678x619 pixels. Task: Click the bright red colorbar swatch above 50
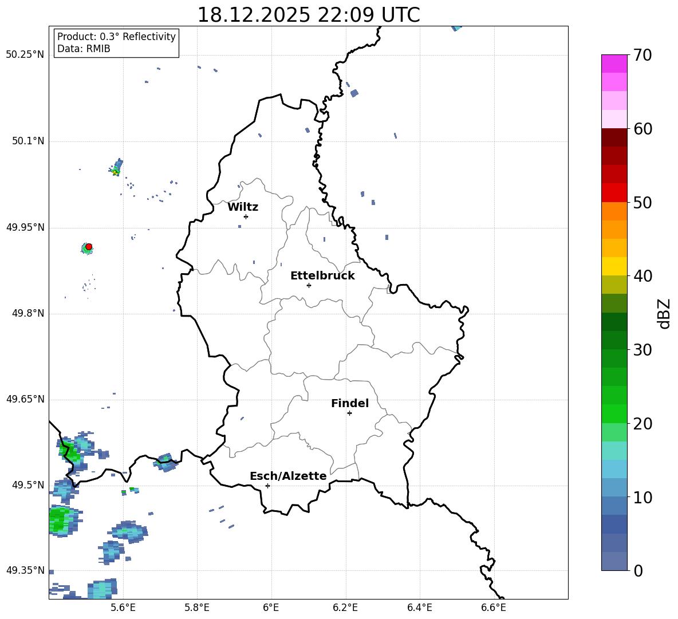pyautogui.click(x=614, y=193)
